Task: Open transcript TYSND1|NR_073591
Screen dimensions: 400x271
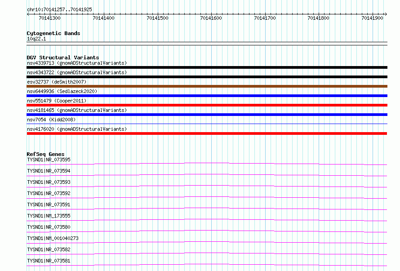Action: [x=49, y=204]
